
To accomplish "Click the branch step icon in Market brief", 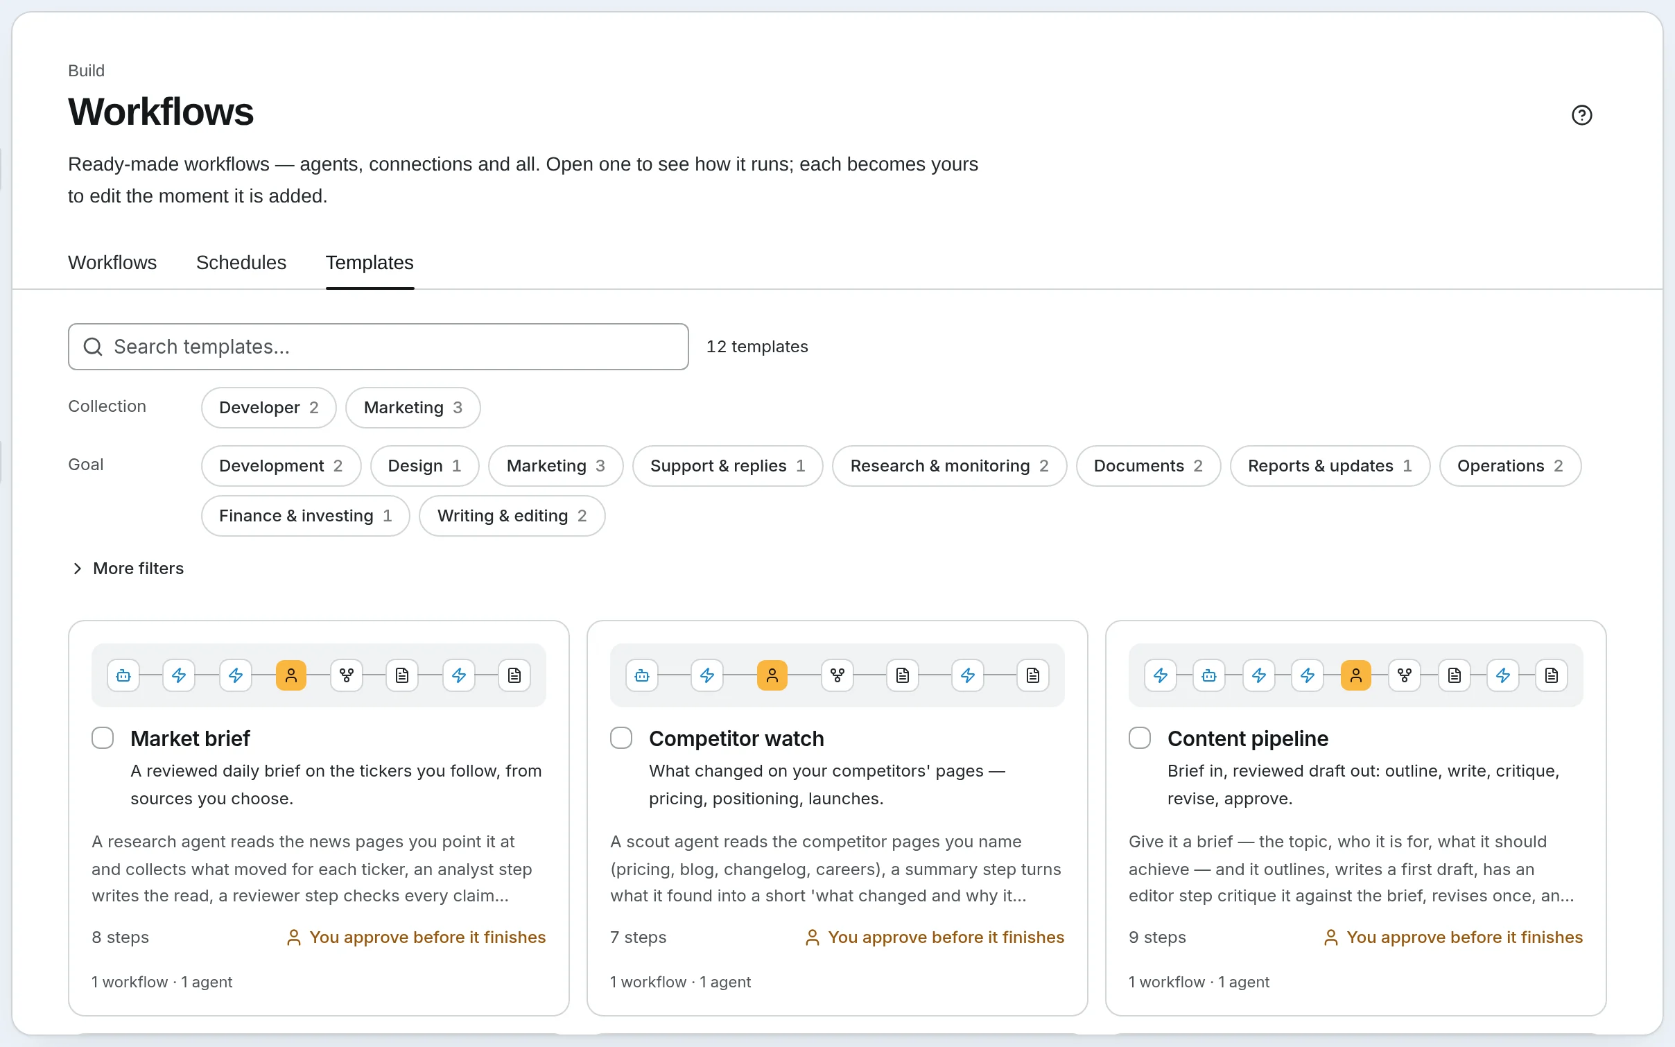I will click(347, 675).
